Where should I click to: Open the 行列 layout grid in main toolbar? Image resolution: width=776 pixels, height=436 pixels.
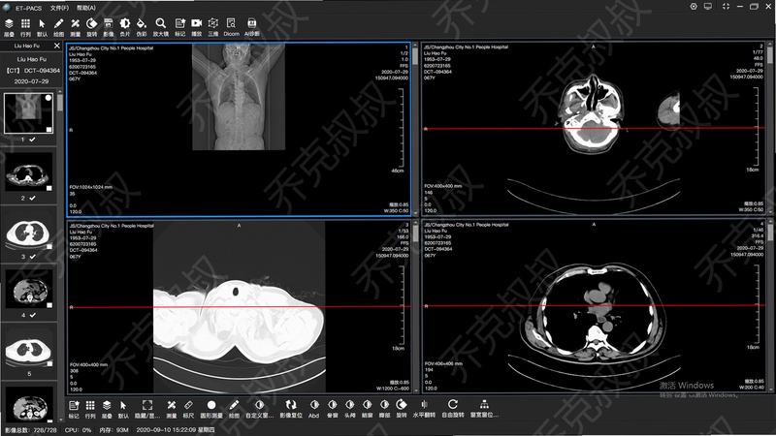(x=25, y=27)
